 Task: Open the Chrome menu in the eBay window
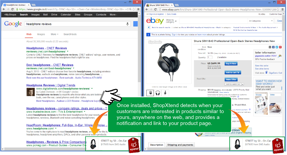click(283, 10)
